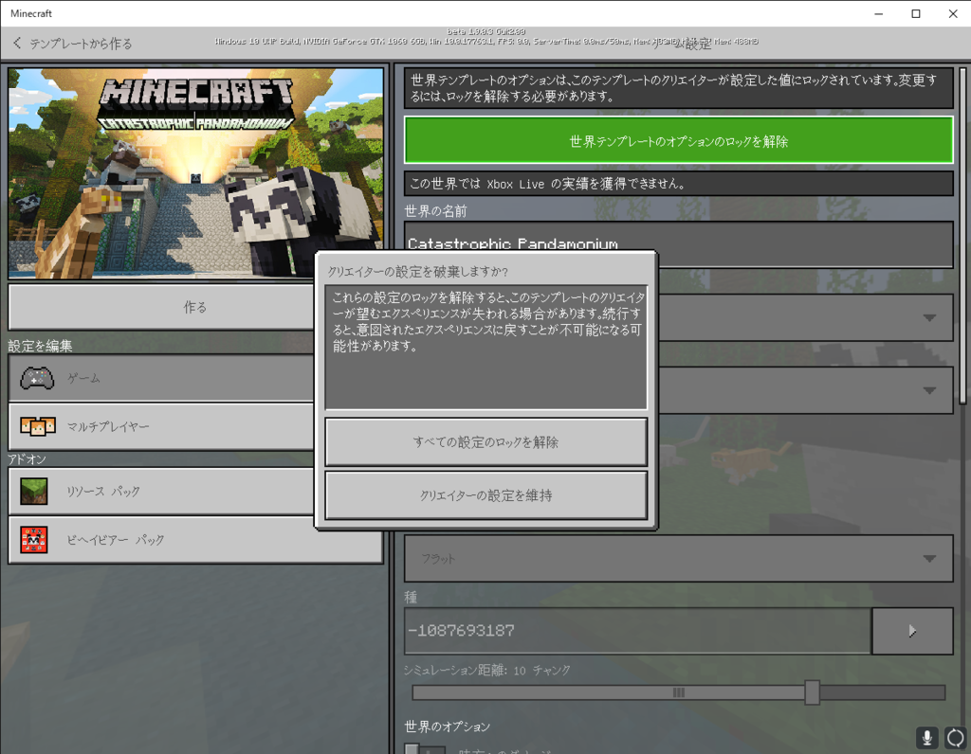
Task: Click the back arrow beside テンプレートから作る
Action: click(x=17, y=43)
